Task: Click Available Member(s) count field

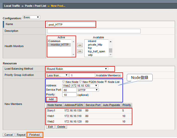Action: tap(82, 75)
